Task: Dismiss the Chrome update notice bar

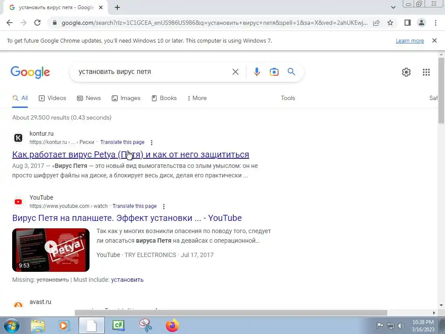Action: click(x=434, y=40)
